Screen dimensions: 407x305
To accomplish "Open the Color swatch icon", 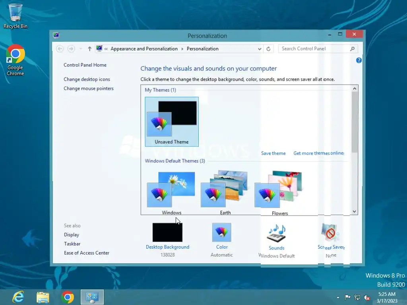I will point(222,232).
